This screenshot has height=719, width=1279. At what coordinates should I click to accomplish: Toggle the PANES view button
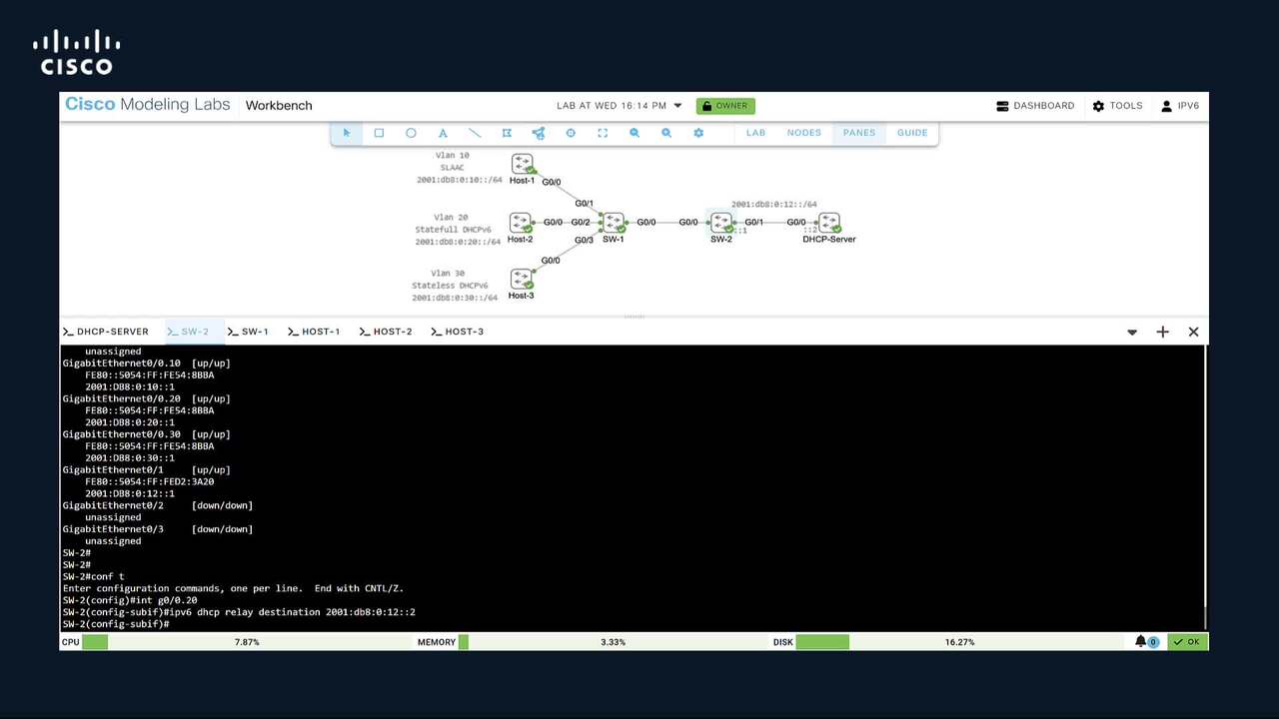[x=858, y=133]
